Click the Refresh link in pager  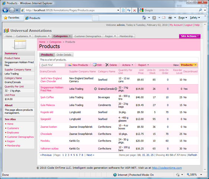[x=193, y=155]
